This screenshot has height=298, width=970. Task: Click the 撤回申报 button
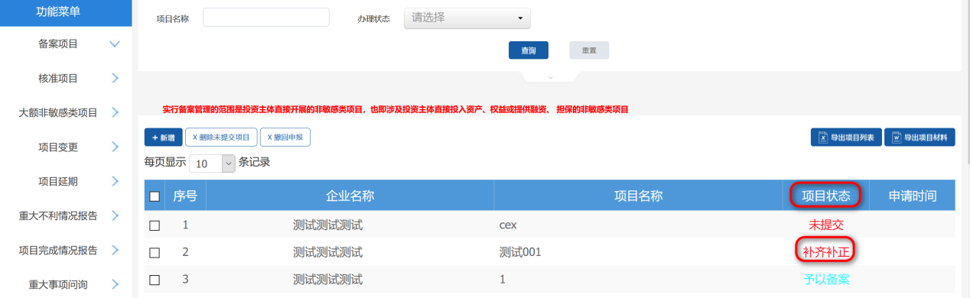(x=285, y=138)
